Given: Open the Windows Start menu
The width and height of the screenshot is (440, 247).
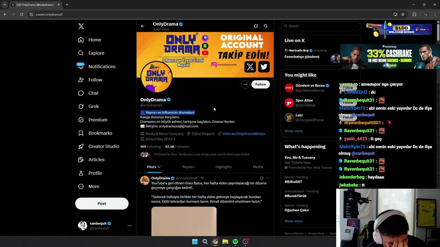Looking at the screenshot, I should coord(195,242).
